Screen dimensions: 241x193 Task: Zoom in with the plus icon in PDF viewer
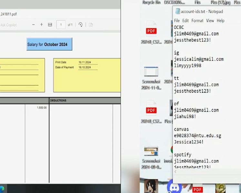pos(42,25)
